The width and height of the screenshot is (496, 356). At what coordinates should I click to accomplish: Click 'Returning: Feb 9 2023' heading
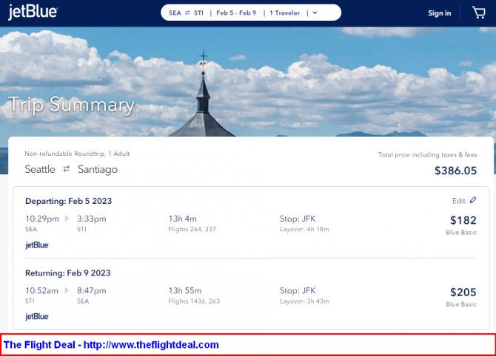[x=68, y=273]
